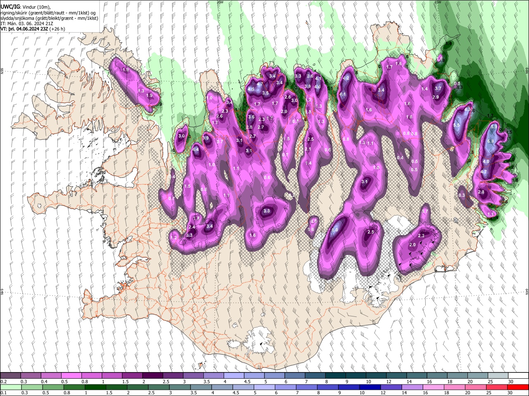The image size is (529, 396).
Task: Click the 6.9 precipitation value near east coast
Action: click(493, 127)
